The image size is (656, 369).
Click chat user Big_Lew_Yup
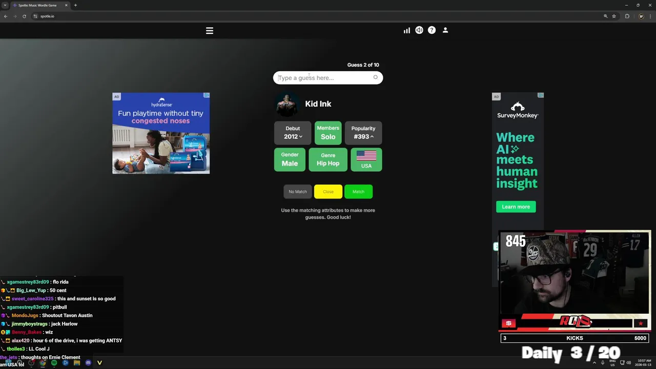(x=31, y=291)
